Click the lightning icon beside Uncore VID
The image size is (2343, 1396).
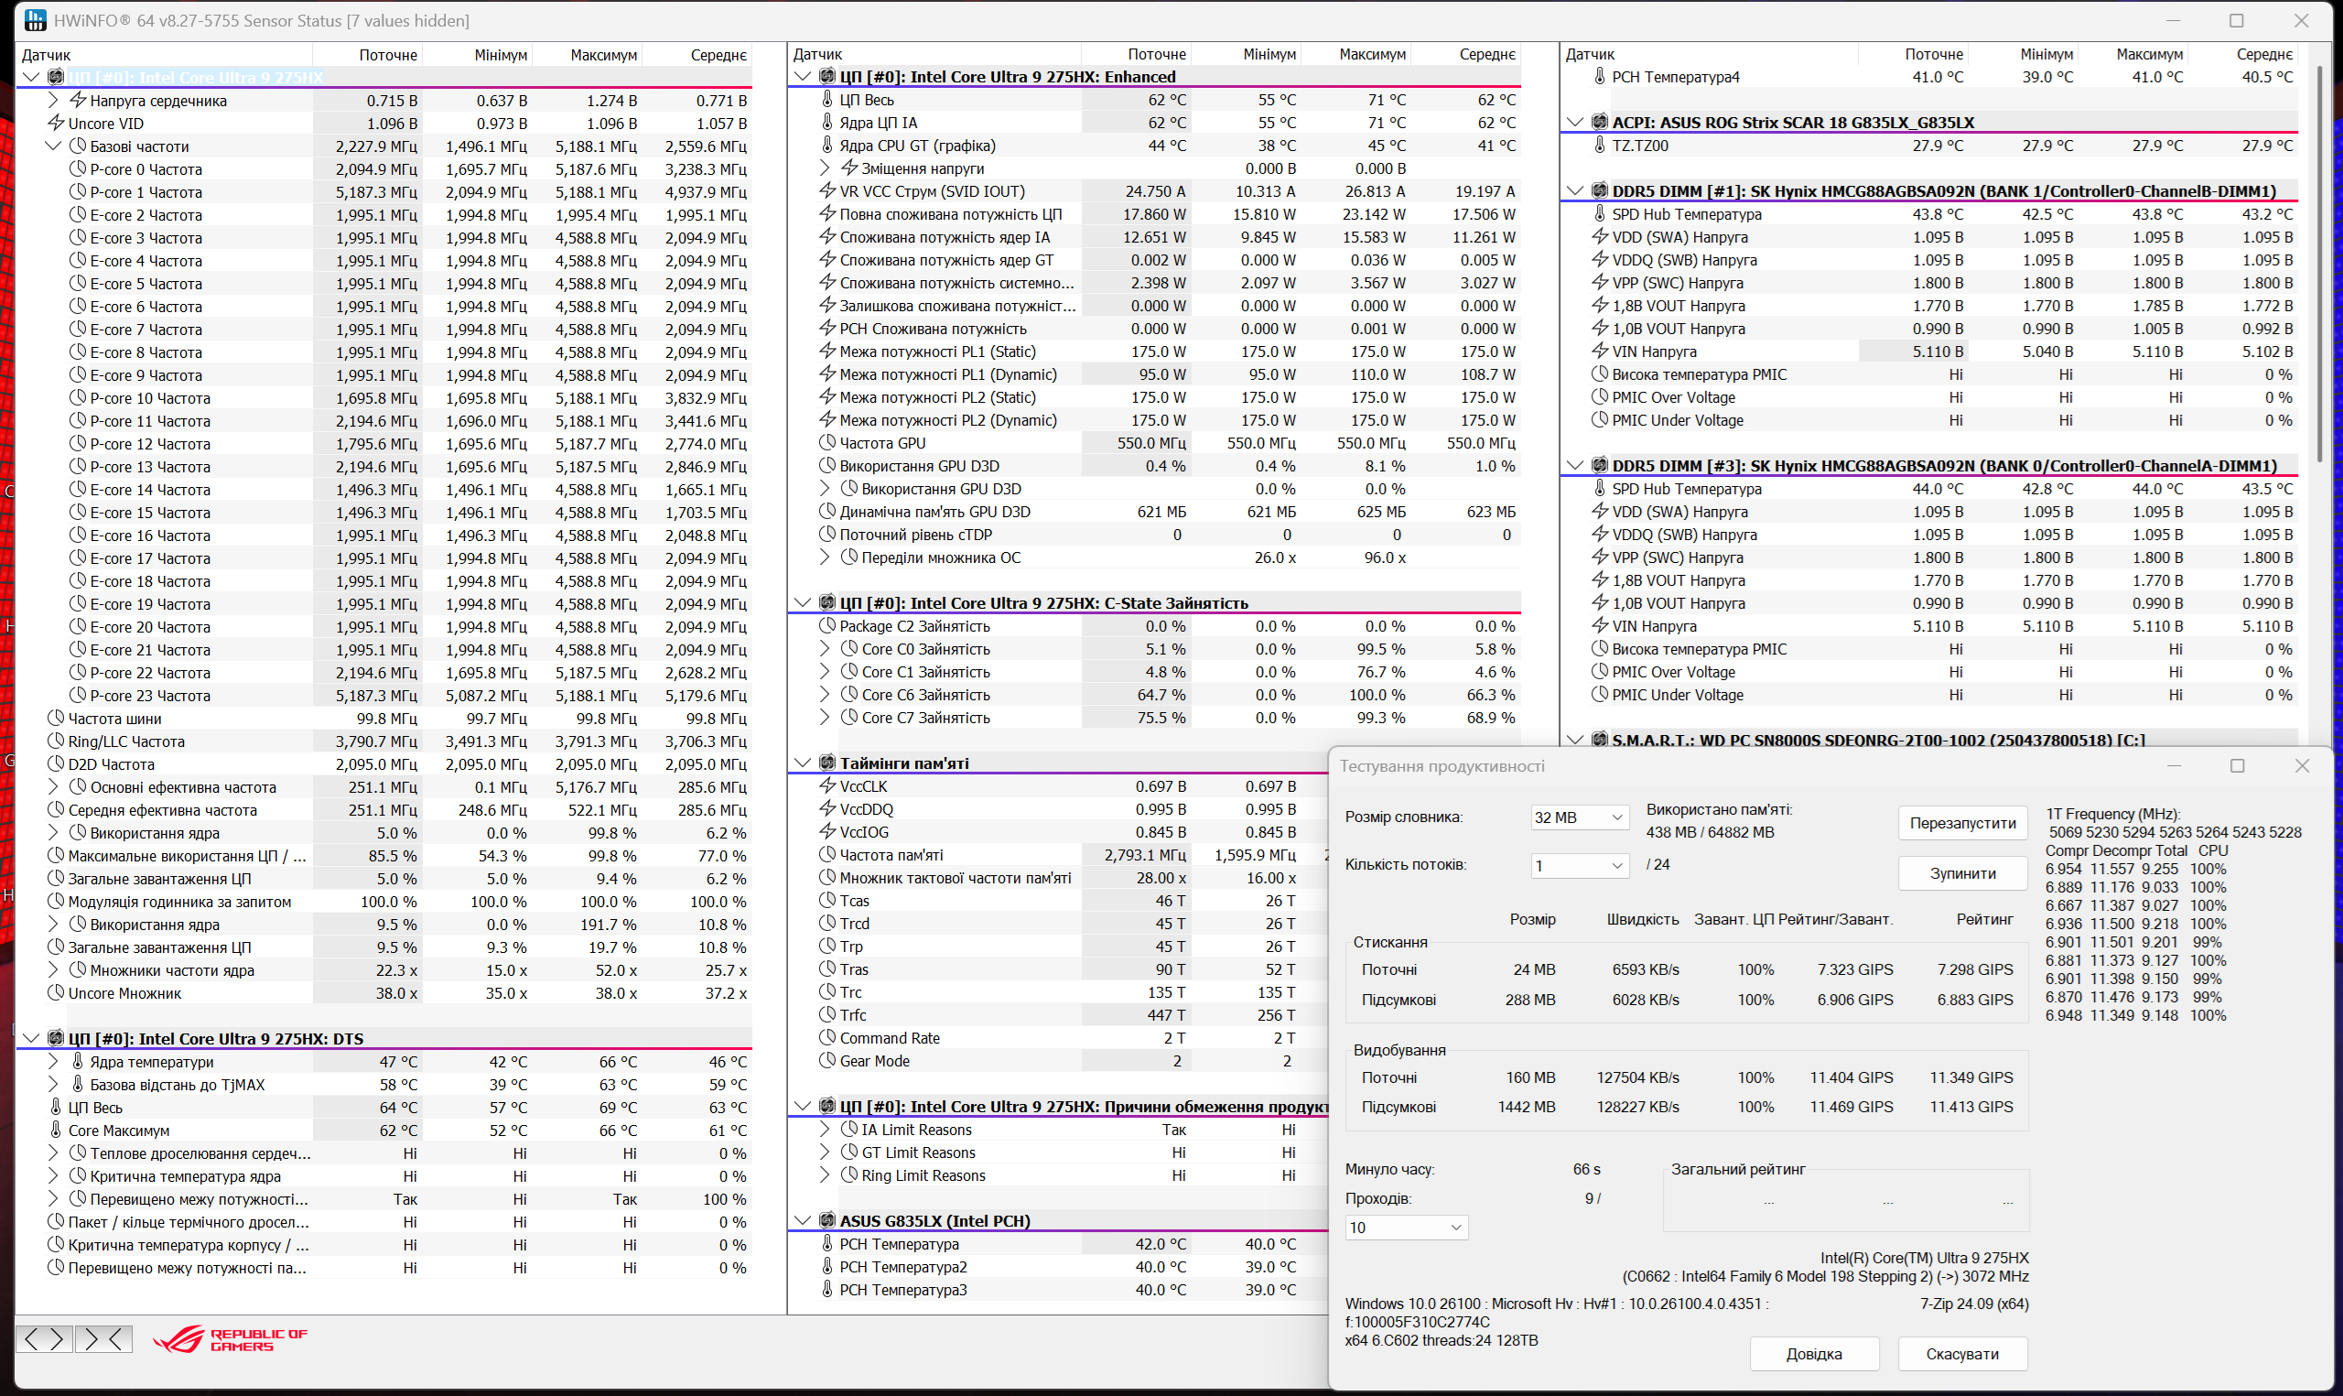(56, 124)
